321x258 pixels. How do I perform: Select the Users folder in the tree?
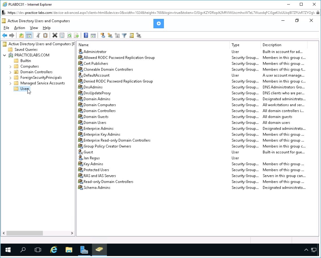point(25,89)
